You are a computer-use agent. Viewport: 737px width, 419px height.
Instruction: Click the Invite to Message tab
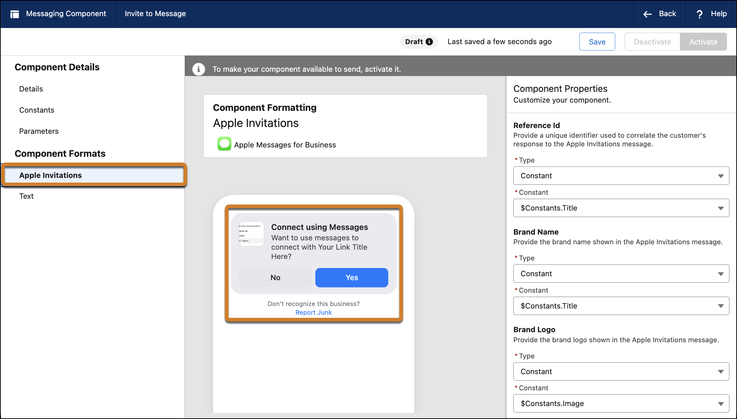coord(155,14)
